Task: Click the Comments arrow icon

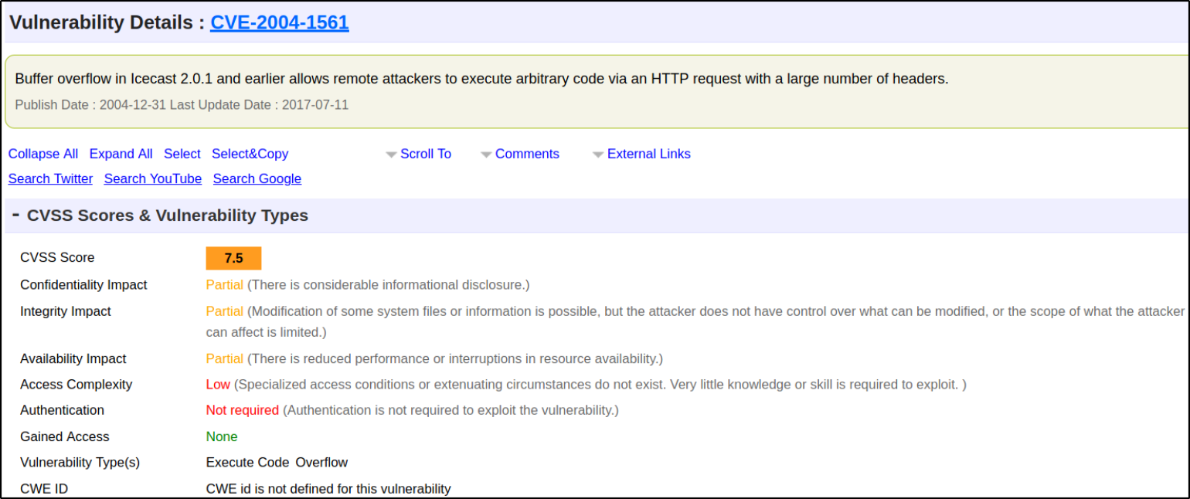Action: click(x=486, y=155)
